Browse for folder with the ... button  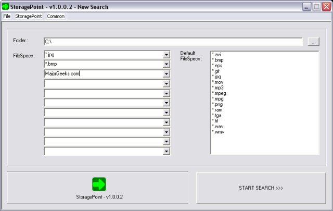(313, 42)
